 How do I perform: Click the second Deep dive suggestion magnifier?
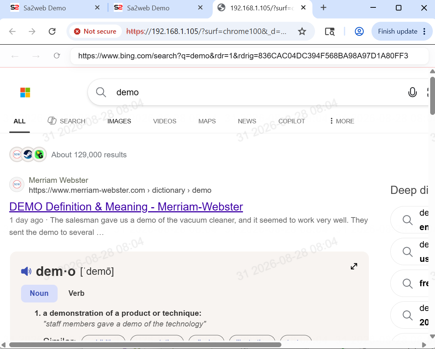click(408, 252)
